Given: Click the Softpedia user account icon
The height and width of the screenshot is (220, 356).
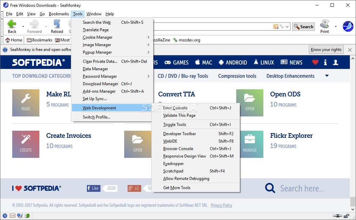Looking at the screenshot, I should (336, 62).
